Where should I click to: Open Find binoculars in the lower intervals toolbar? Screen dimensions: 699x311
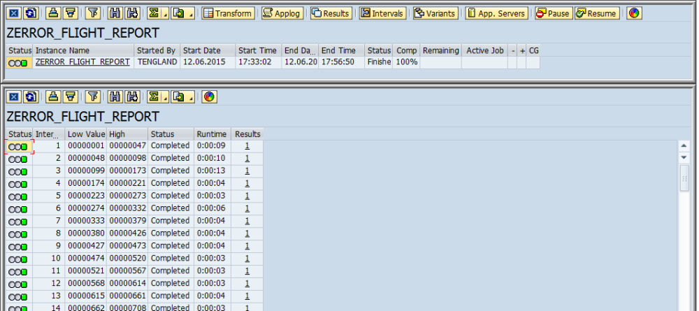pyautogui.click(x=115, y=96)
